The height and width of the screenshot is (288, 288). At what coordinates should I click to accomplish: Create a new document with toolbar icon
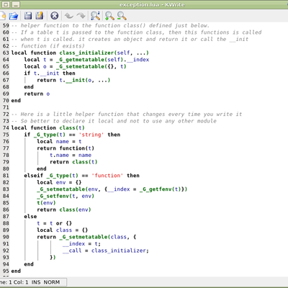tap(2, 16)
